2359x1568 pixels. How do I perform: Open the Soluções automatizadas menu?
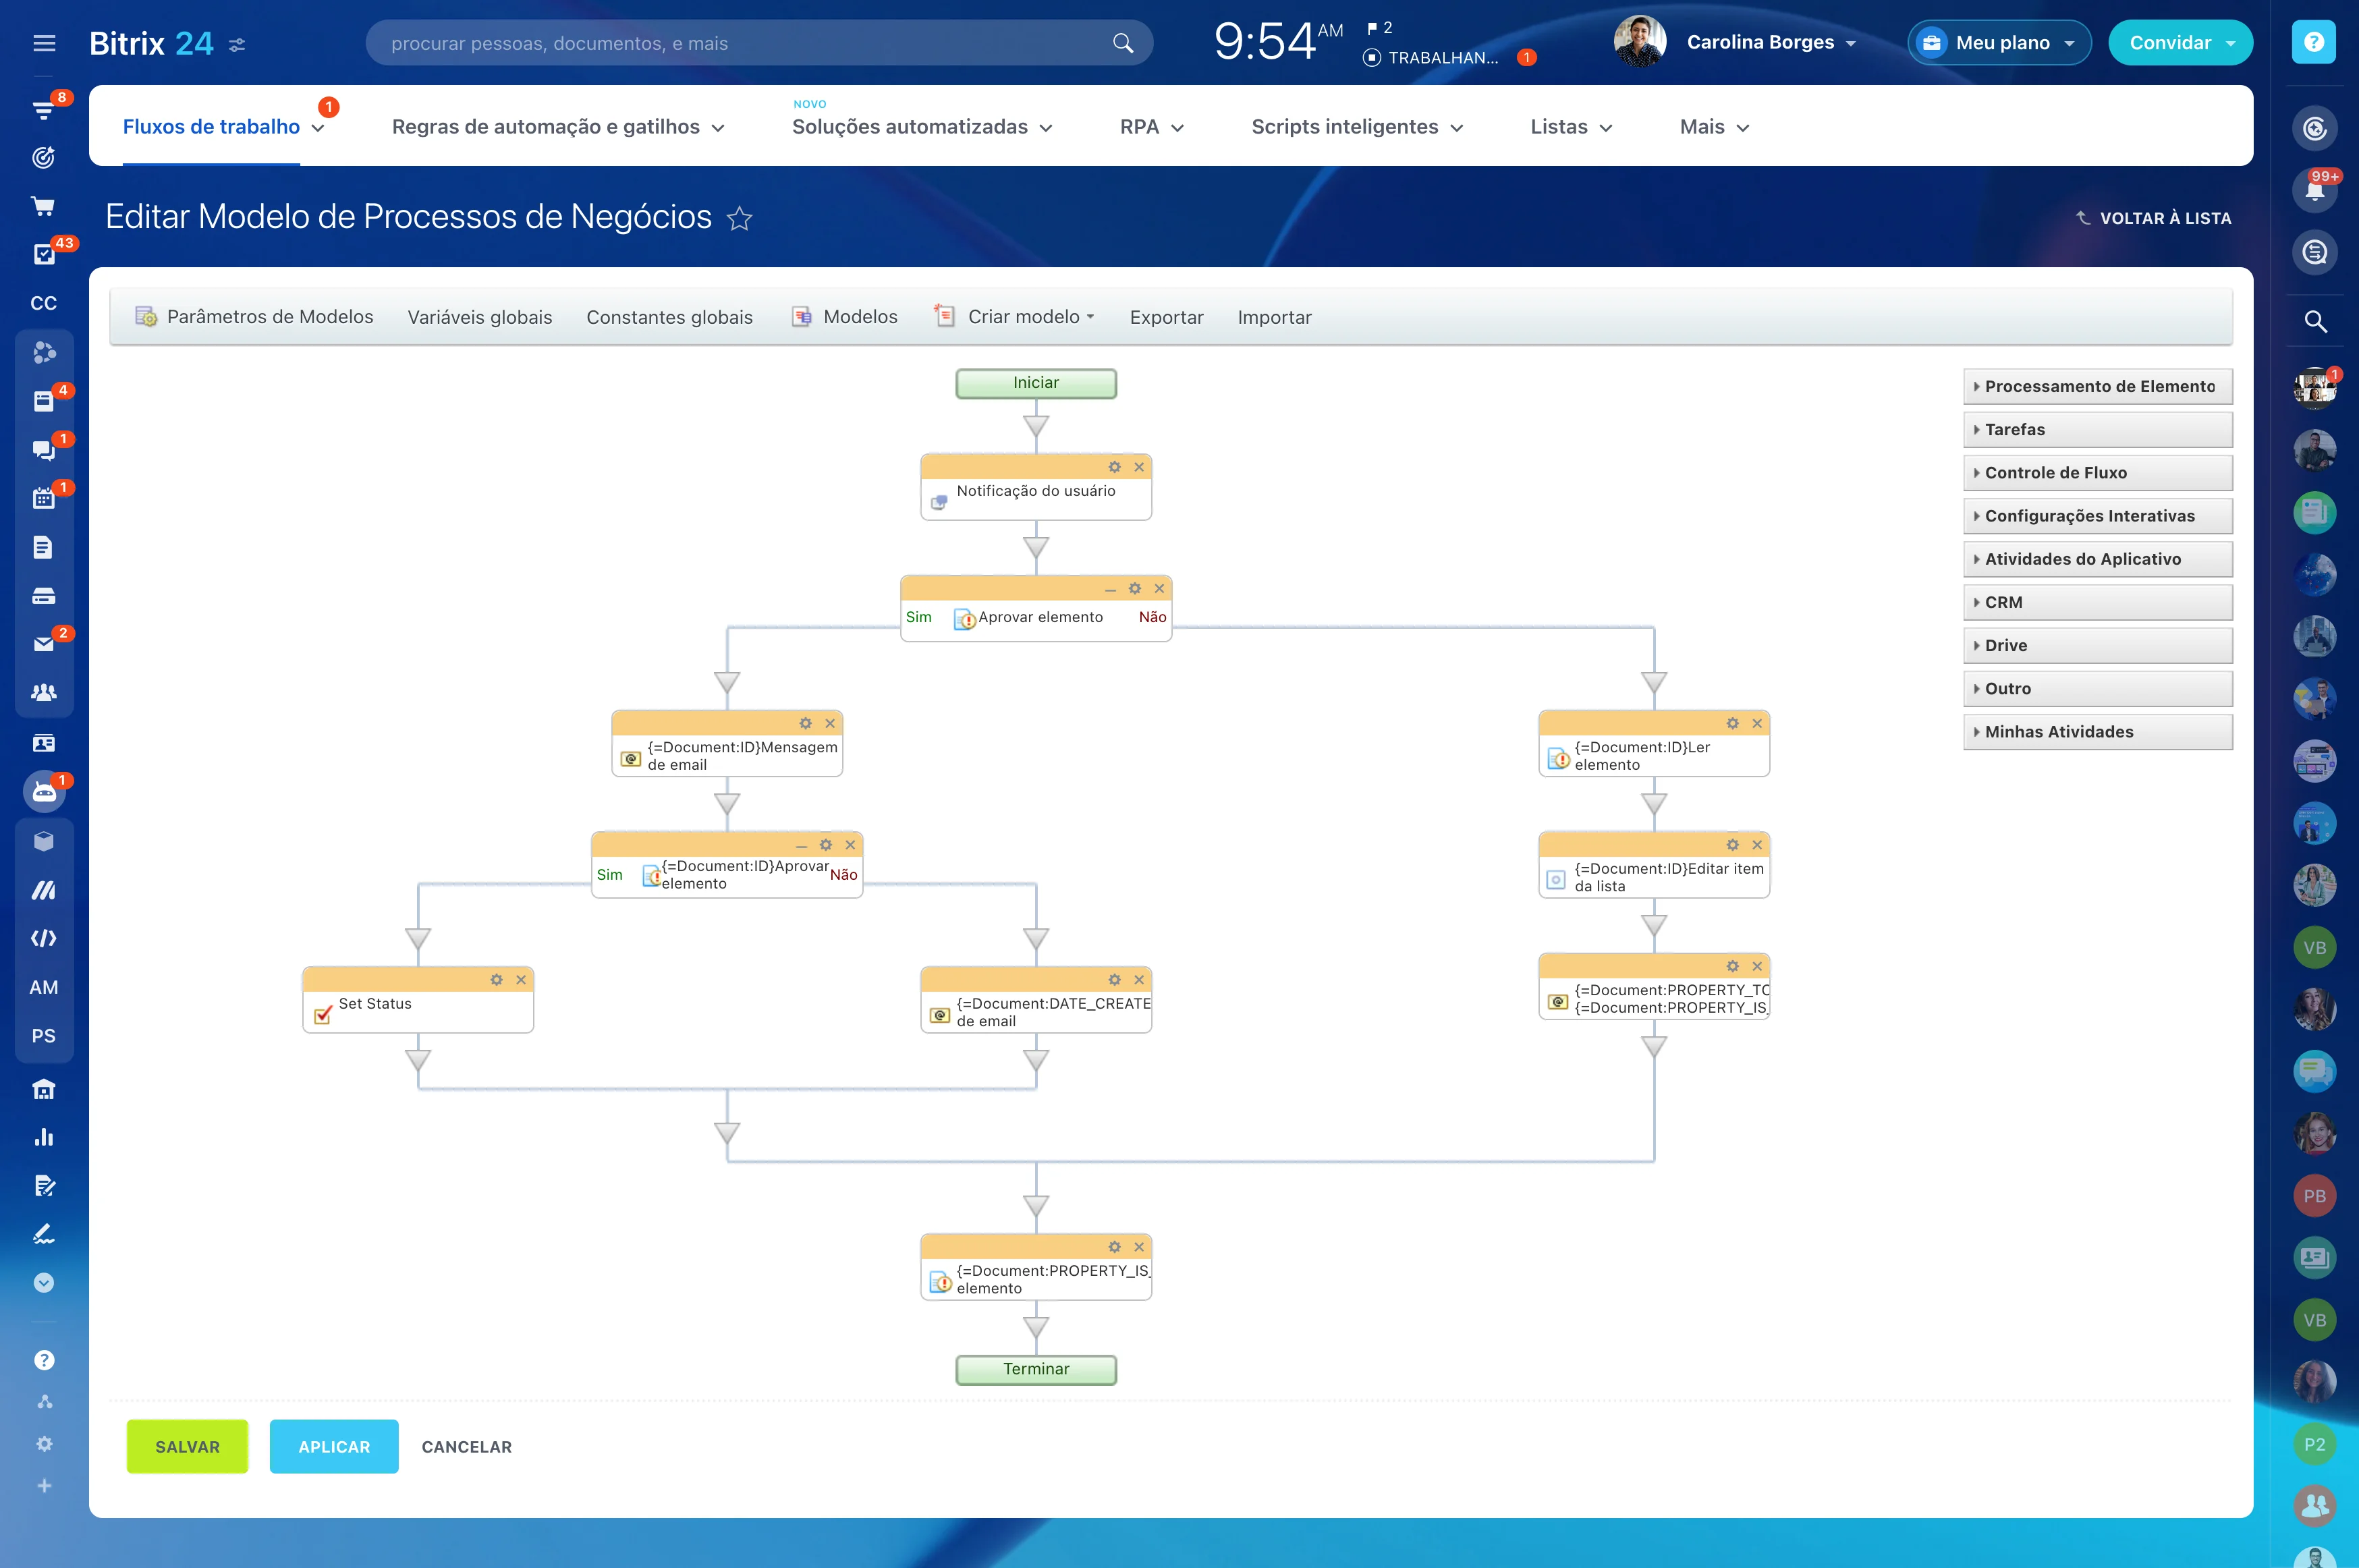click(x=911, y=127)
